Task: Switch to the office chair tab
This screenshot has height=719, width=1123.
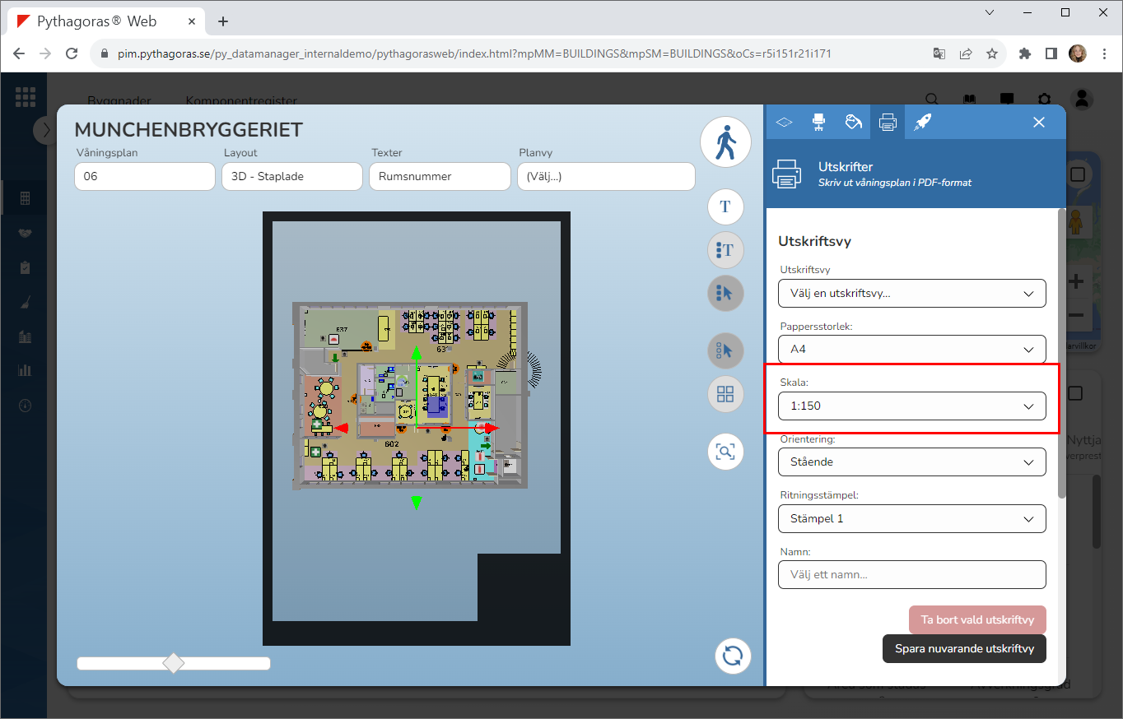Action: point(818,122)
